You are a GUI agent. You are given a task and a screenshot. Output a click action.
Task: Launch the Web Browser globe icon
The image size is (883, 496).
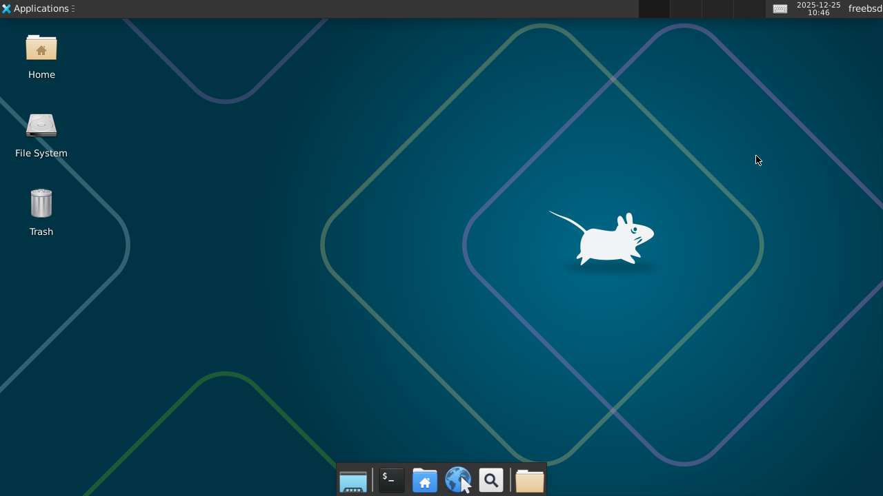click(x=457, y=479)
